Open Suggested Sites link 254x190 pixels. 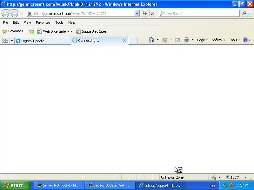click(93, 31)
